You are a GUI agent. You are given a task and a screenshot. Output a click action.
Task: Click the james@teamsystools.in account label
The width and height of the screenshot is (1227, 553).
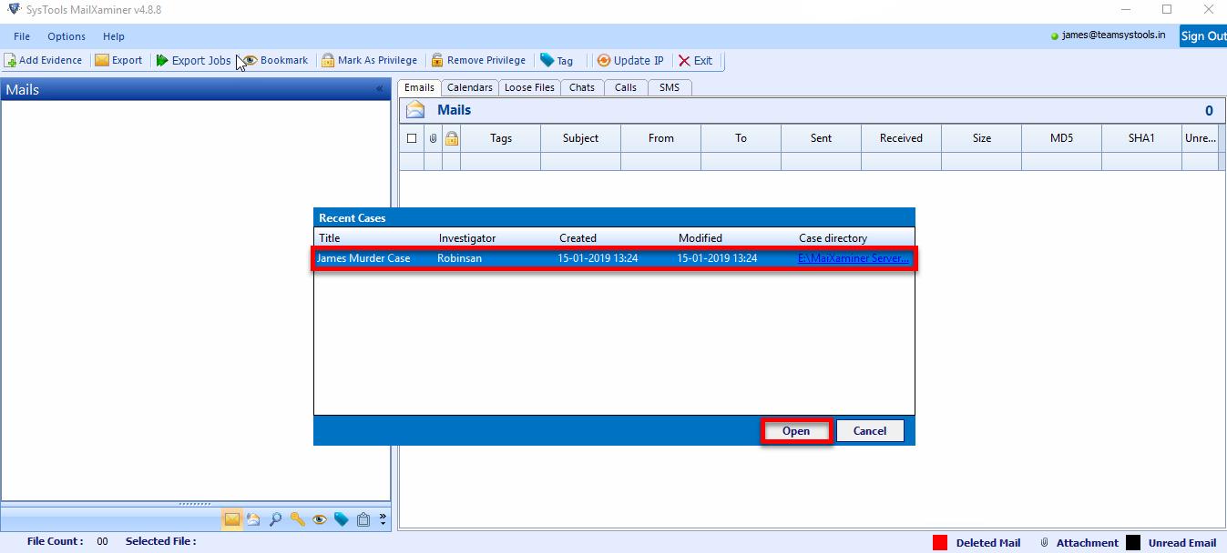pyautogui.click(x=1113, y=35)
